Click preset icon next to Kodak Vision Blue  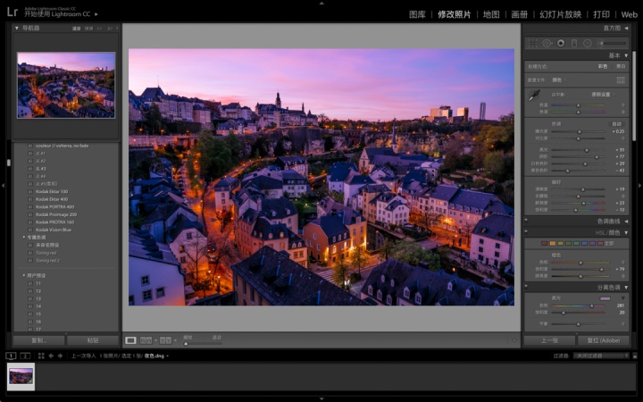[x=30, y=230]
